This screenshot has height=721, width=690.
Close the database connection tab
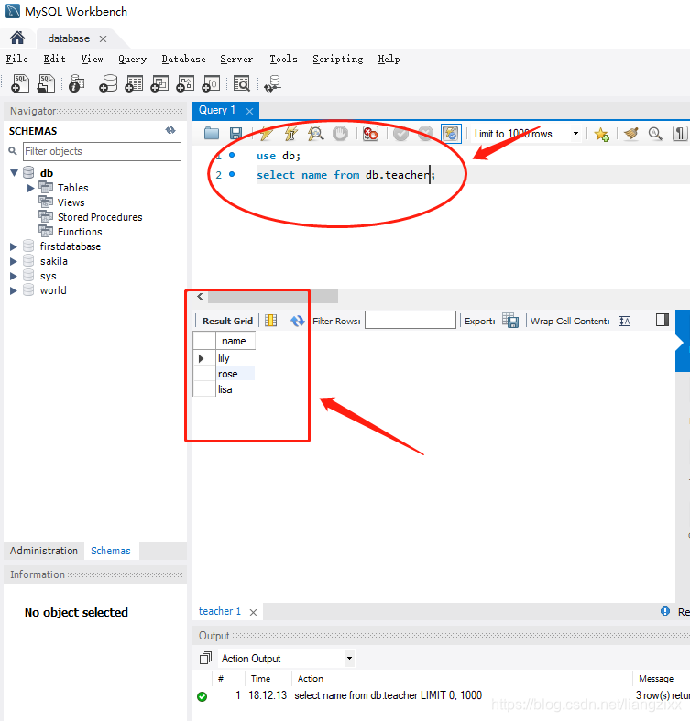tap(103, 38)
